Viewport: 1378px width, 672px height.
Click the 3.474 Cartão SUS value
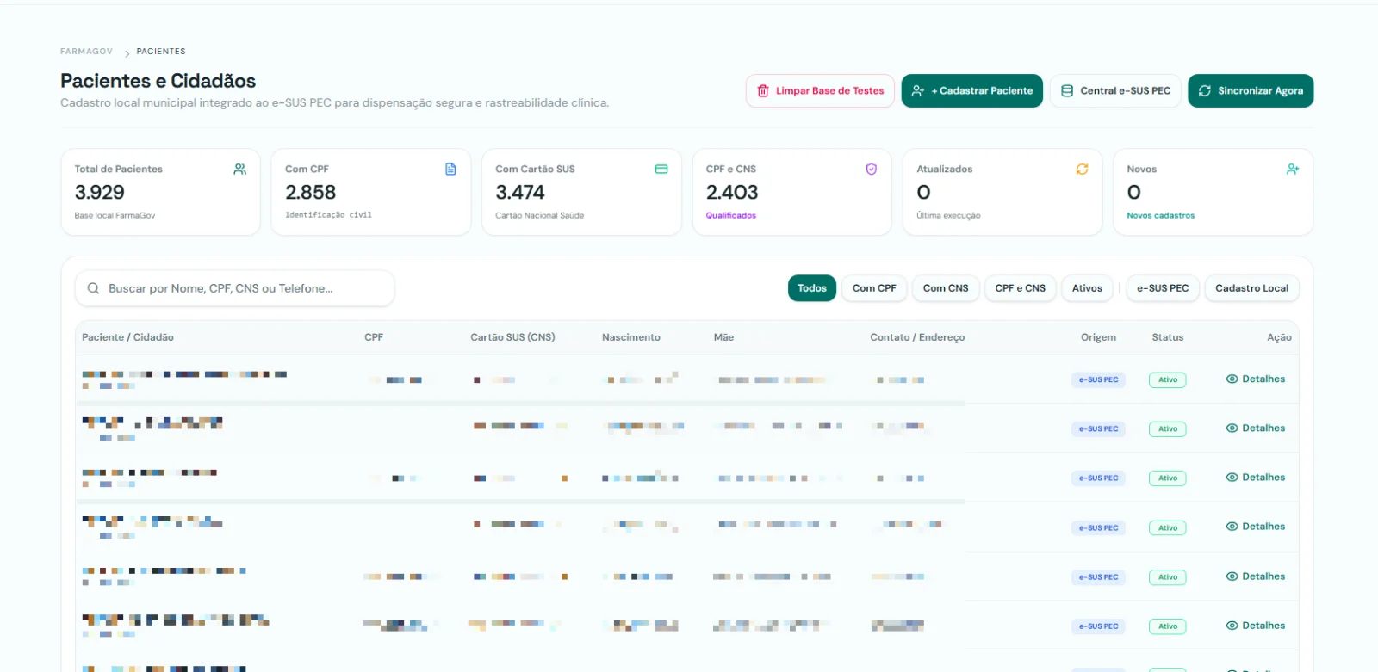click(520, 192)
